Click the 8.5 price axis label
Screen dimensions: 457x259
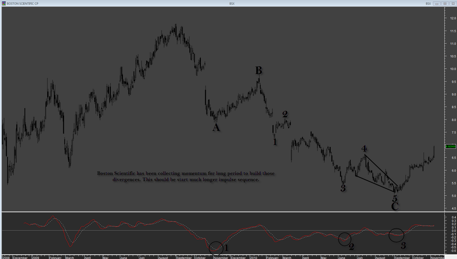[454, 107]
